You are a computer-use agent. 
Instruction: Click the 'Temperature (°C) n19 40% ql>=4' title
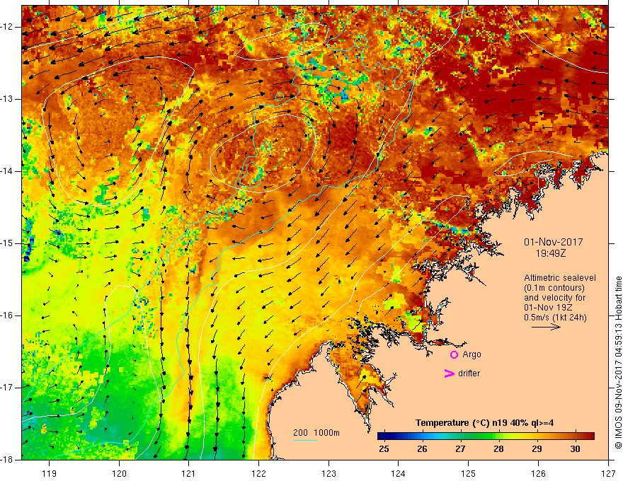tap(485, 423)
